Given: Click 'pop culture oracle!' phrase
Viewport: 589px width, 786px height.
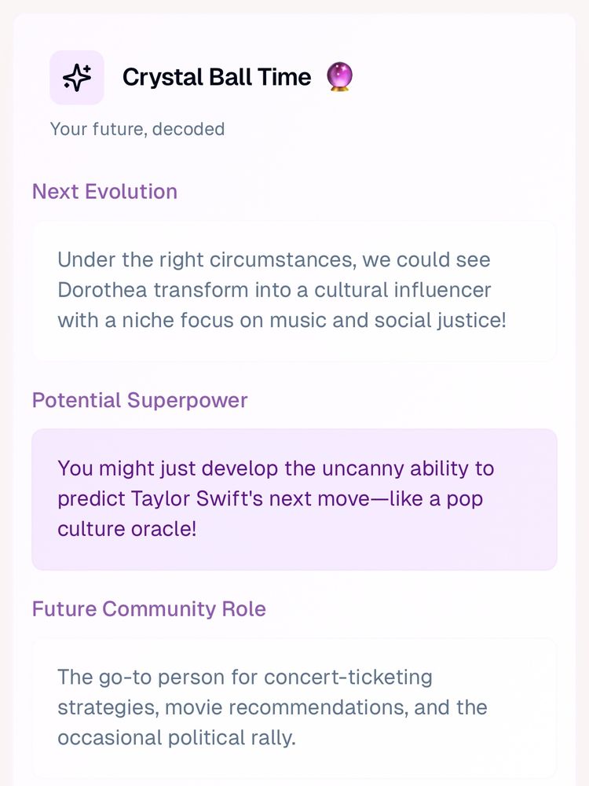Looking at the screenshot, I should point(270,514).
